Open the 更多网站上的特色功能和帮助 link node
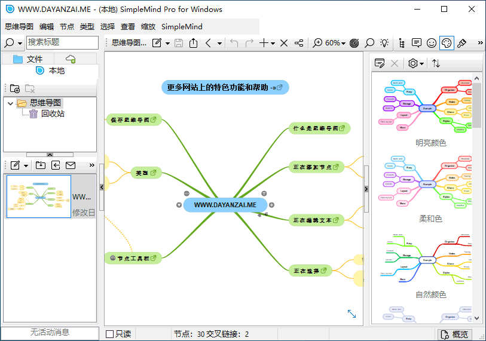 [x=225, y=87]
